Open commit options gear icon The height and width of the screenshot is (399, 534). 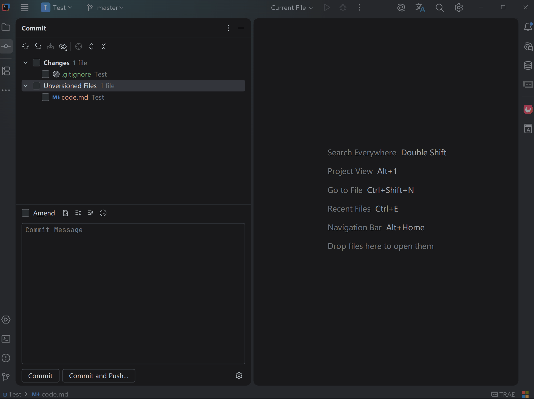(x=239, y=376)
